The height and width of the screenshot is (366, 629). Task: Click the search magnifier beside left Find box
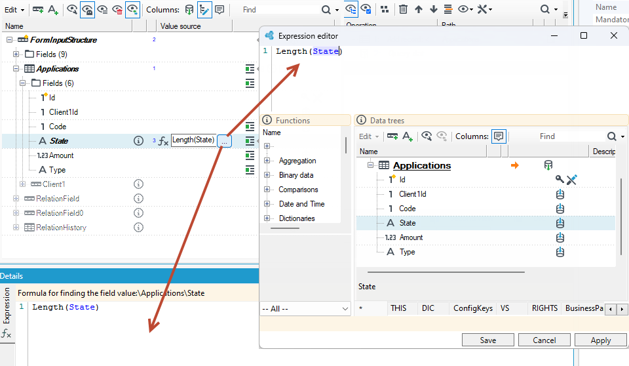(326, 10)
